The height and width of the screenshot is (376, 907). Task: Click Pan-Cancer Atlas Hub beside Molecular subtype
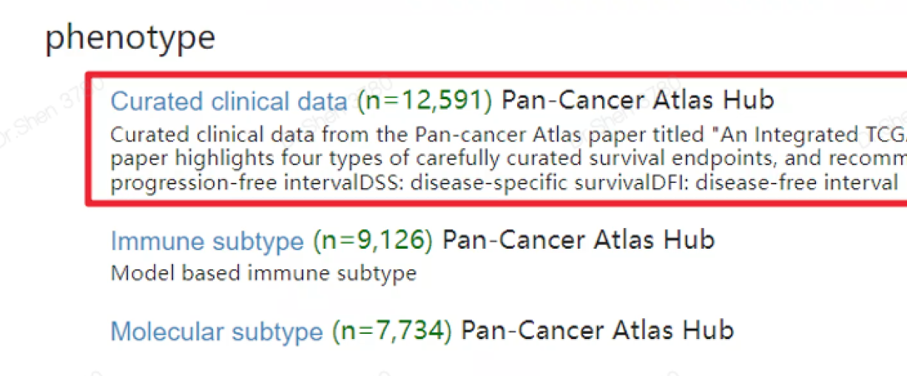click(x=598, y=329)
